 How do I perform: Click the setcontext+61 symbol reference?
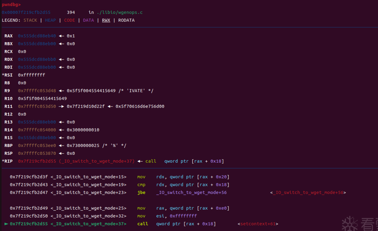coord(258,224)
